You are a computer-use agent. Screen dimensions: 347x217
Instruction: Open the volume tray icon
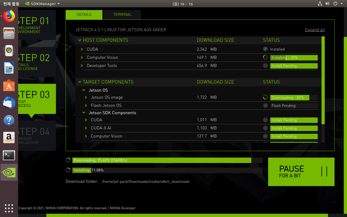[327, 4]
